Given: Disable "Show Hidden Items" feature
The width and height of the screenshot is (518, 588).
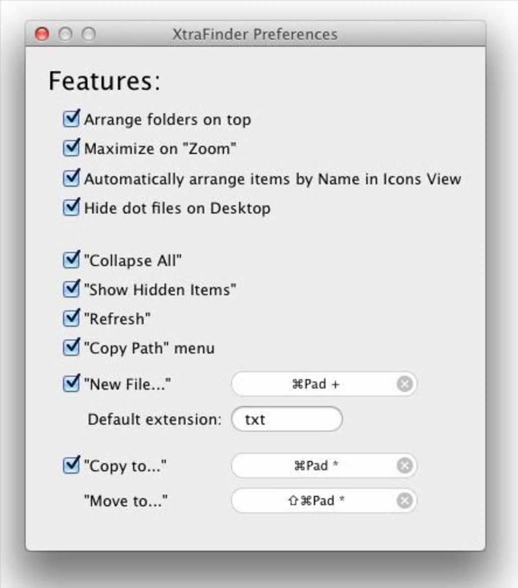Looking at the screenshot, I should click(x=71, y=289).
